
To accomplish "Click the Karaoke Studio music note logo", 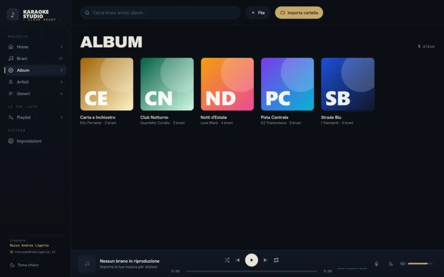I will [x=13, y=14].
